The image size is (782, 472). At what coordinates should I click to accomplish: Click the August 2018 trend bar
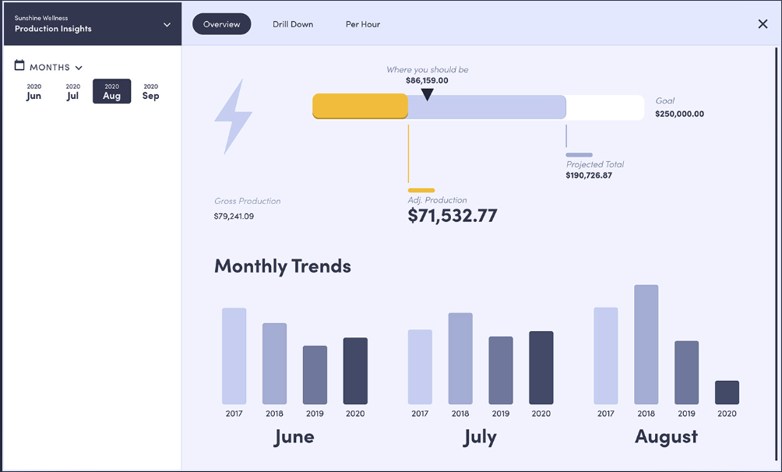click(x=646, y=344)
